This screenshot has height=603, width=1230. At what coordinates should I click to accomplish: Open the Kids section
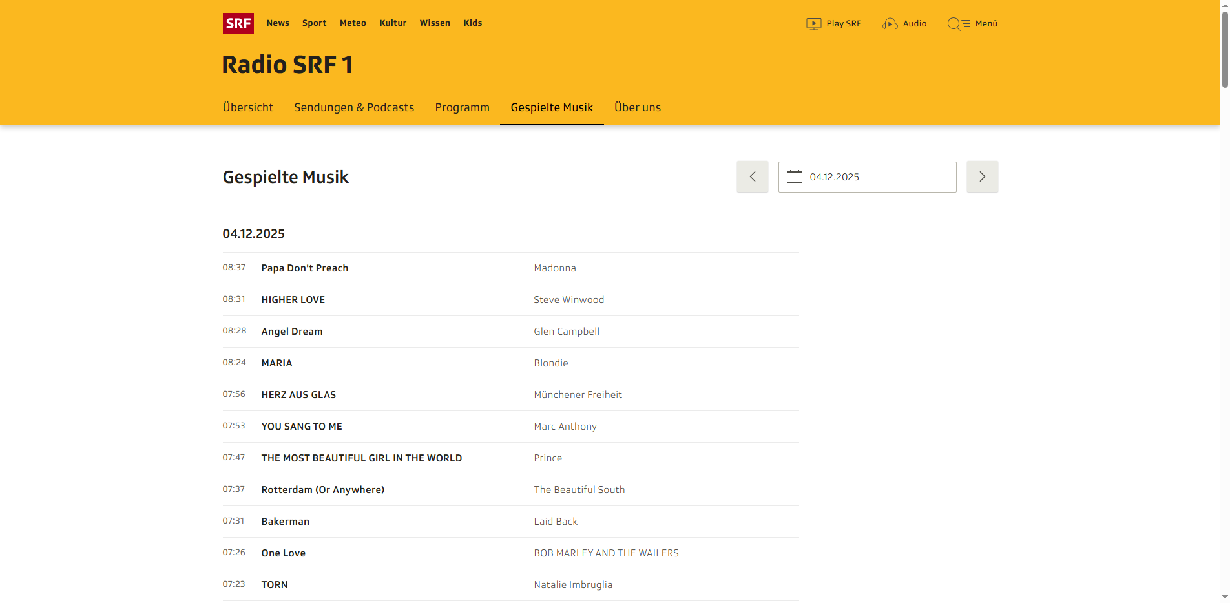472,23
